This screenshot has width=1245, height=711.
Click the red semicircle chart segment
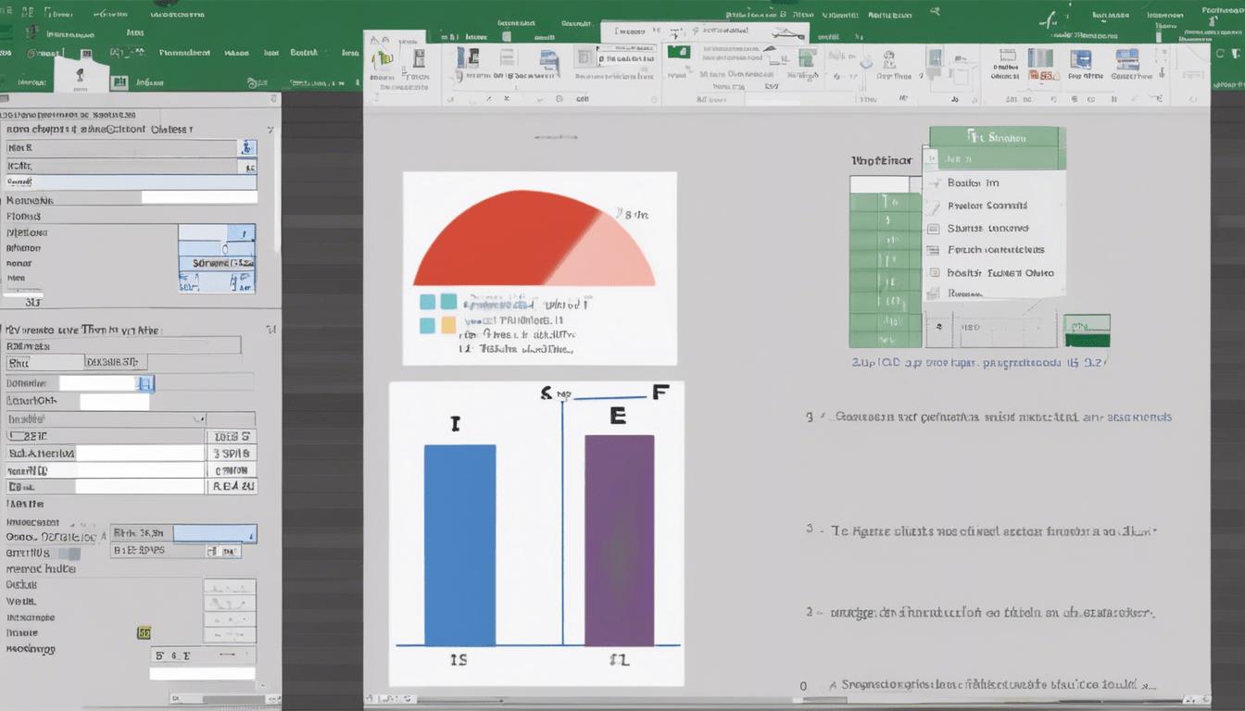pyautogui.click(x=505, y=238)
